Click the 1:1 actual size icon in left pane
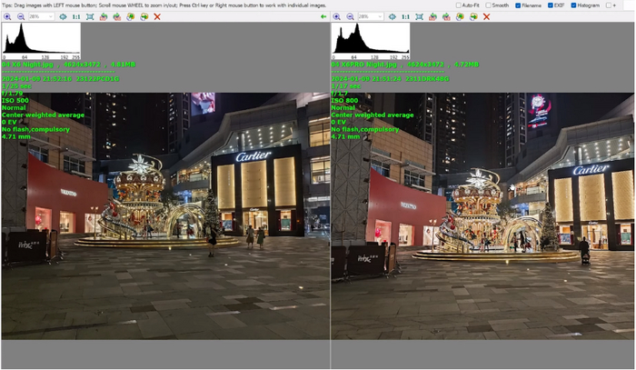This screenshot has width=636, height=370. pyautogui.click(x=75, y=16)
